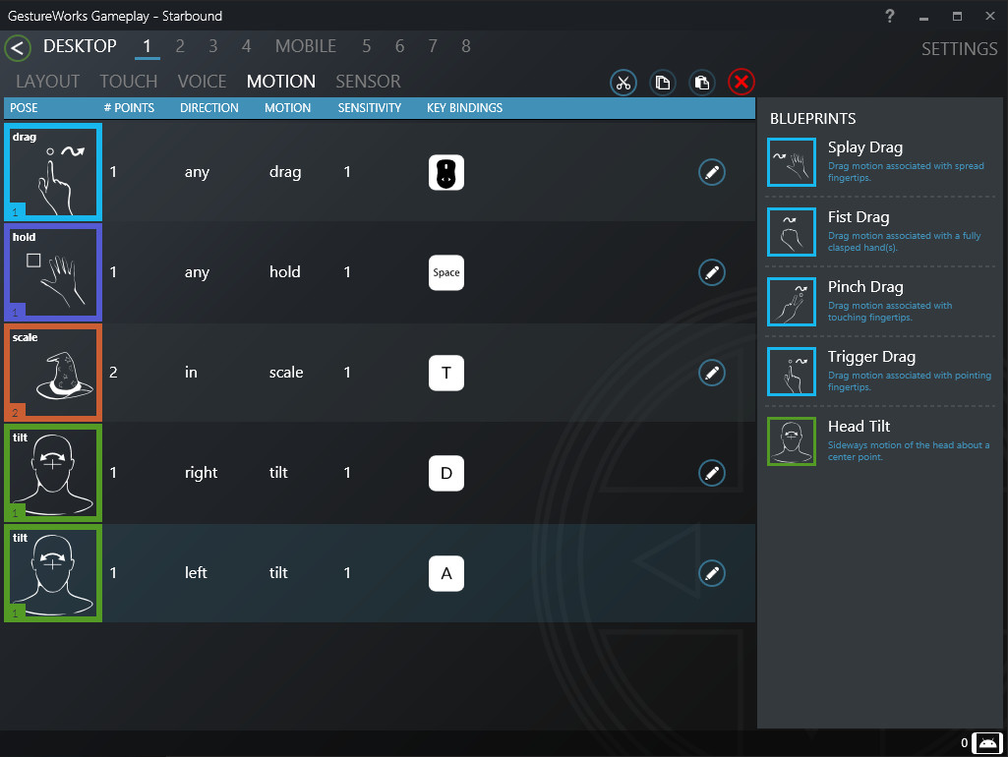Image resolution: width=1008 pixels, height=757 pixels.
Task: Edit the right tilt gesture
Action: [x=712, y=473]
